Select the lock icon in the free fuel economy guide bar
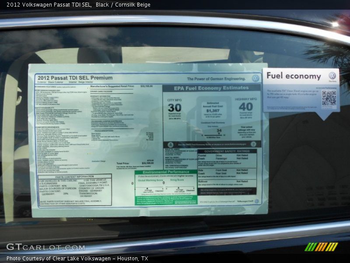350x263 pixels. [170, 144]
